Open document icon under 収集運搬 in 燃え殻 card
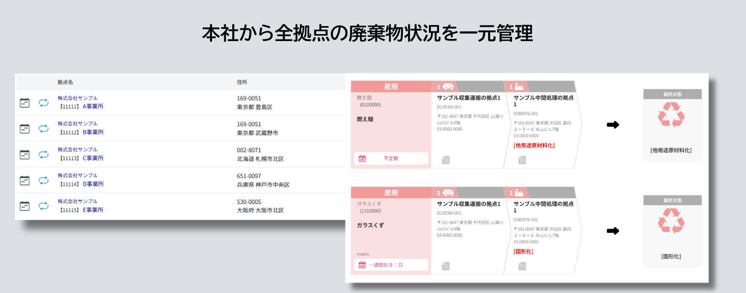 click(446, 160)
